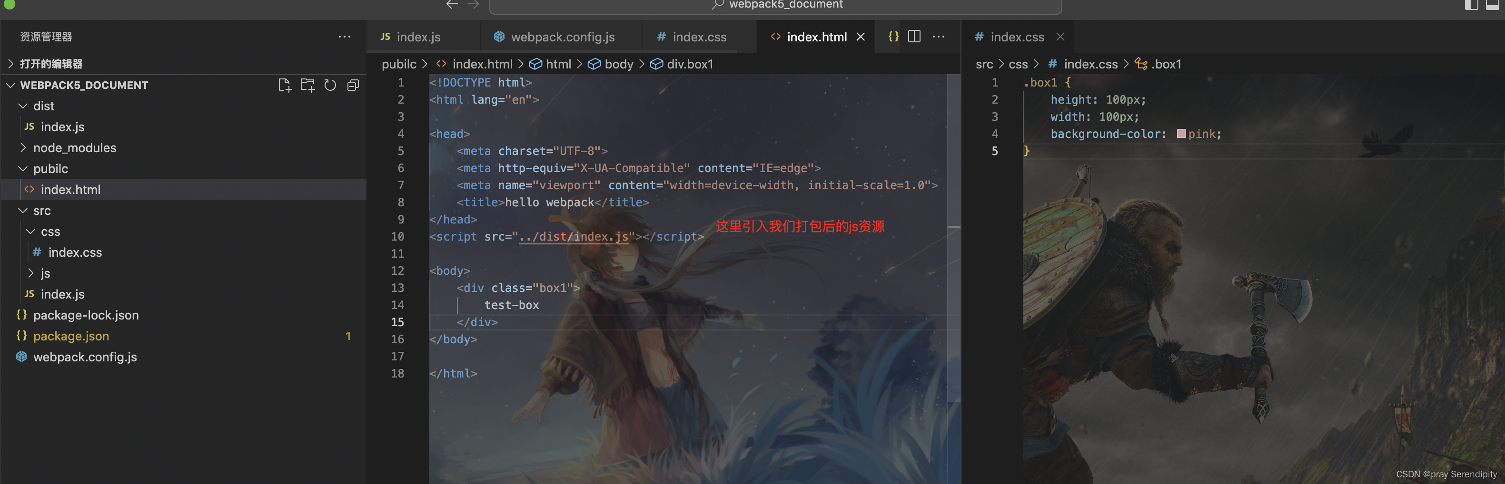Click .box1 in right editor breadcrumb
The width and height of the screenshot is (1505, 484).
tap(1158, 64)
